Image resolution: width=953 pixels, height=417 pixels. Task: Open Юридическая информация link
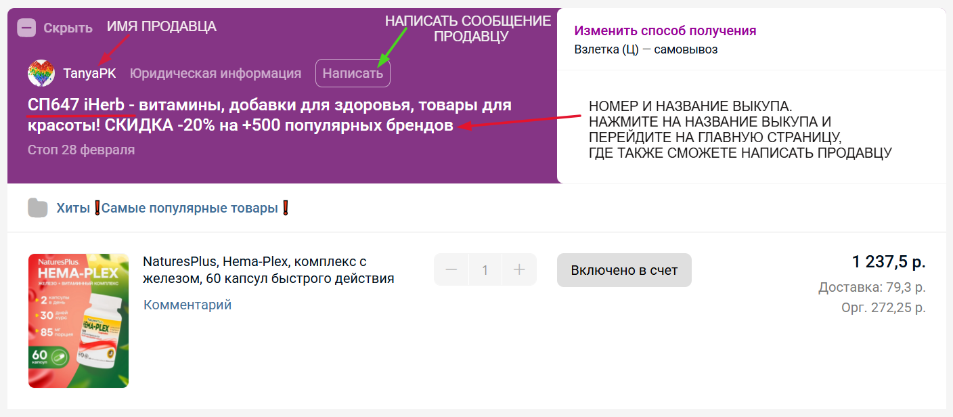pyautogui.click(x=215, y=73)
